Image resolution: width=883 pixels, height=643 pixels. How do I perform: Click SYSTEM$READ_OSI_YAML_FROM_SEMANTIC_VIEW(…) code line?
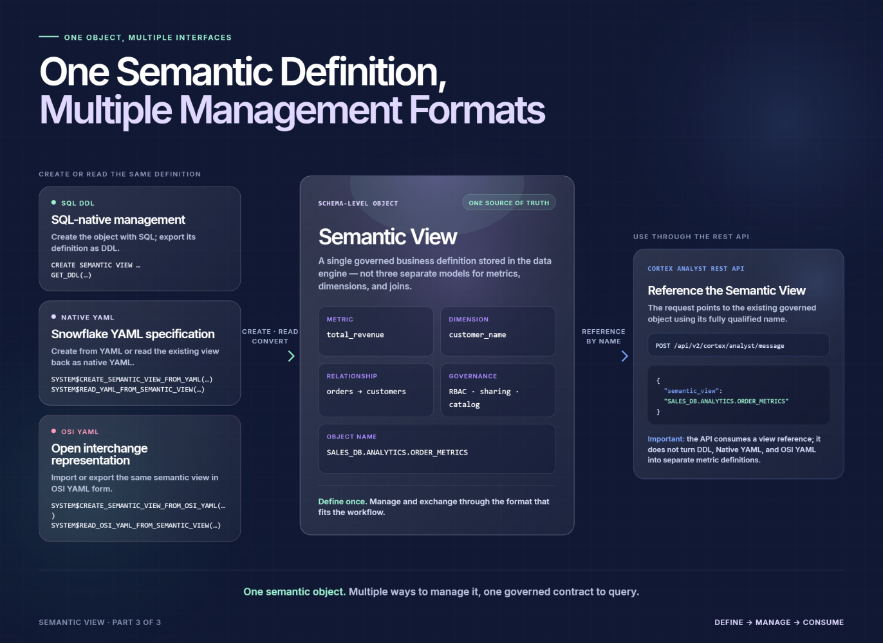pos(136,525)
